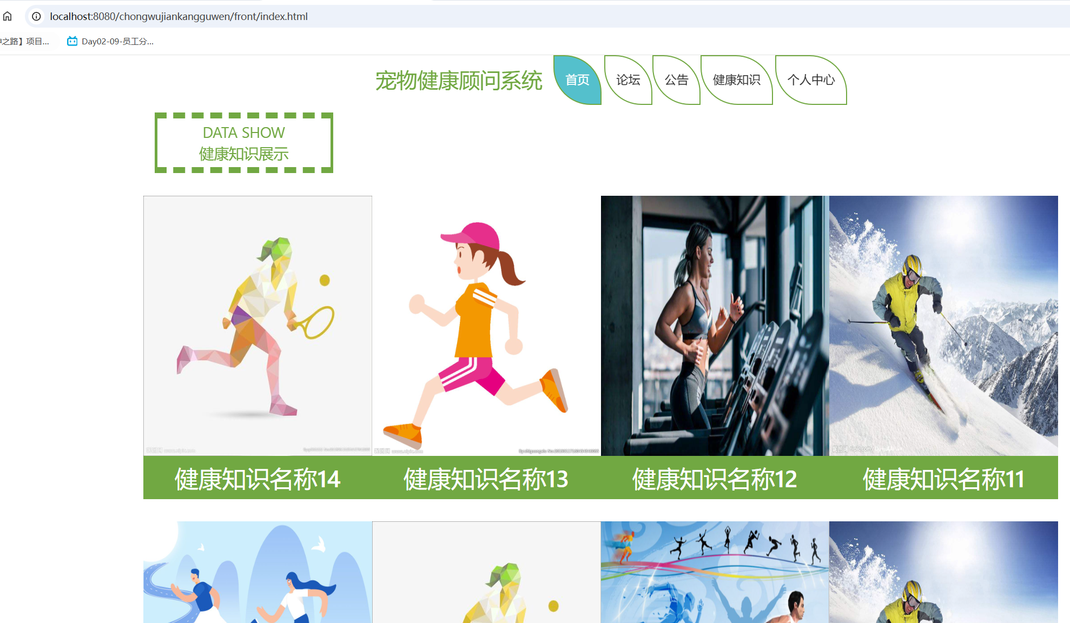Select the 首页 navigation tab
The image size is (1070, 623).
pos(577,80)
